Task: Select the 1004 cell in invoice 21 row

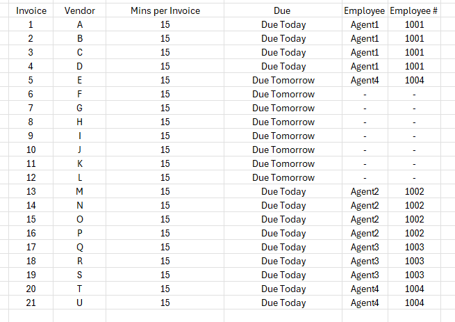Action: 414,303
